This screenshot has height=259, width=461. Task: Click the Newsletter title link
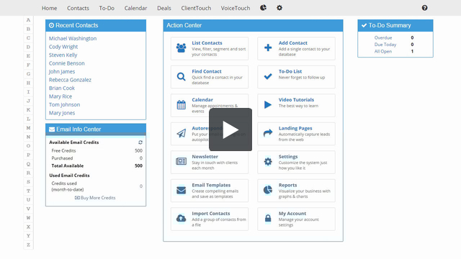pyautogui.click(x=205, y=157)
